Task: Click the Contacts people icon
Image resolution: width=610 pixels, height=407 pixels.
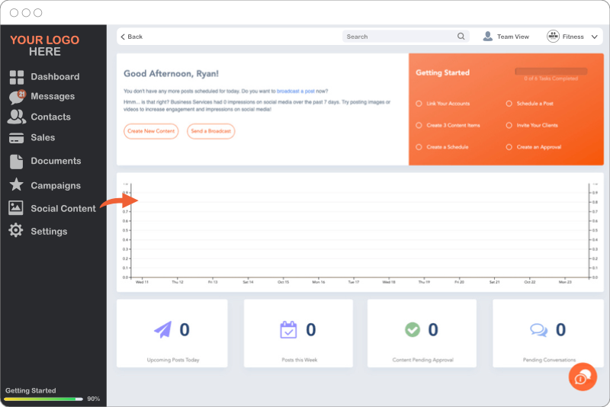Action: pos(16,117)
